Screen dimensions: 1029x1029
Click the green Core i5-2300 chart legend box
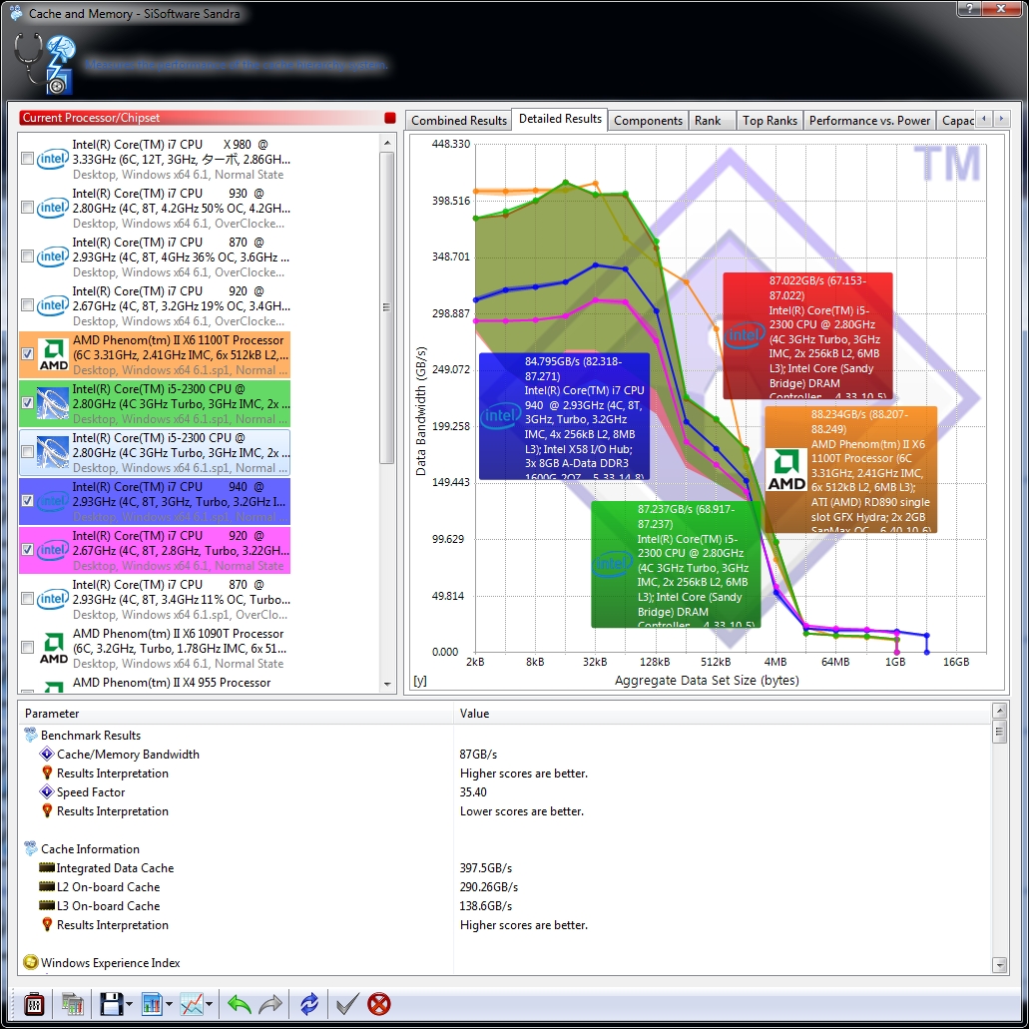[x=677, y=564]
